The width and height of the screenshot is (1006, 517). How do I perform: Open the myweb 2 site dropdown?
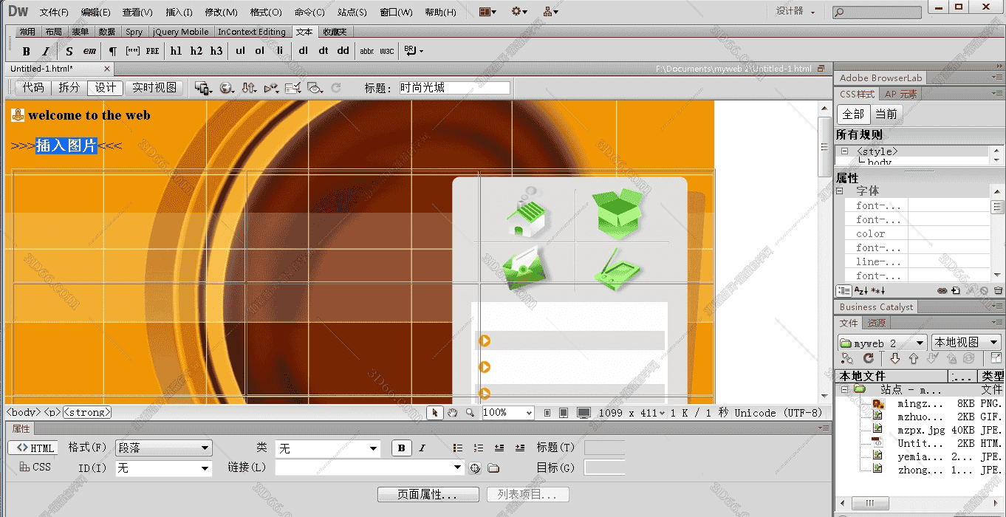(883, 343)
